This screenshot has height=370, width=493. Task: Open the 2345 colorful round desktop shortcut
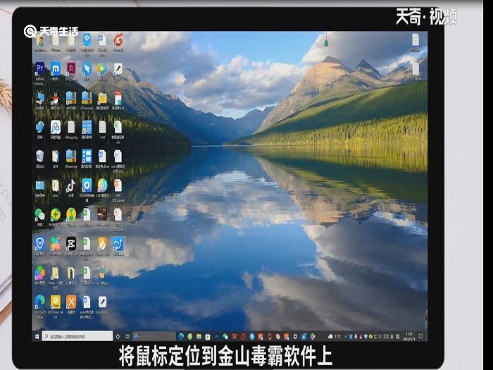[x=102, y=185]
